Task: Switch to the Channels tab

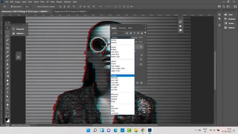Action: 122,28
